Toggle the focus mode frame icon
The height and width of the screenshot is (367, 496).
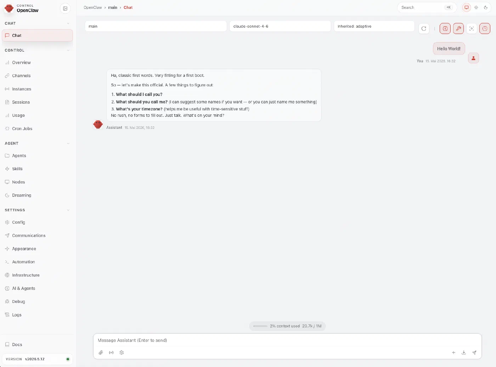pyautogui.click(x=472, y=29)
